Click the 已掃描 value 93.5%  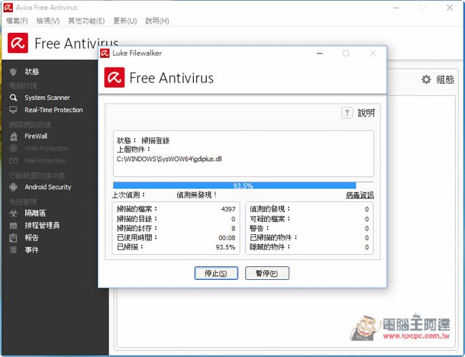[x=225, y=247]
